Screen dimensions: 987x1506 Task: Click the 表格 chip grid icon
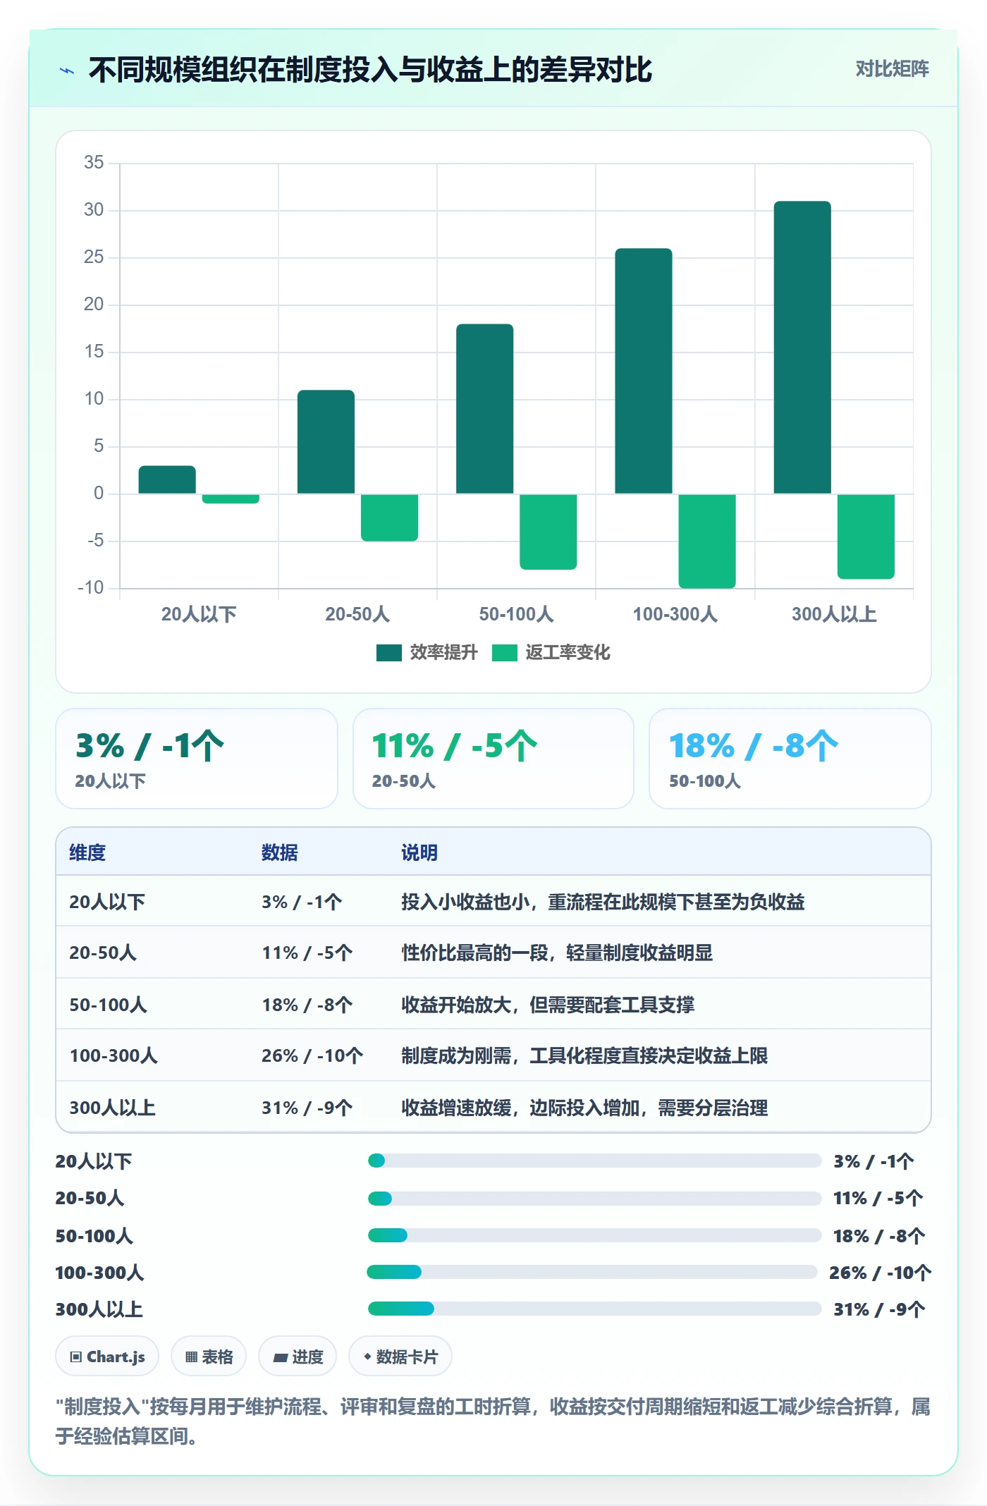click(191, 1357)
